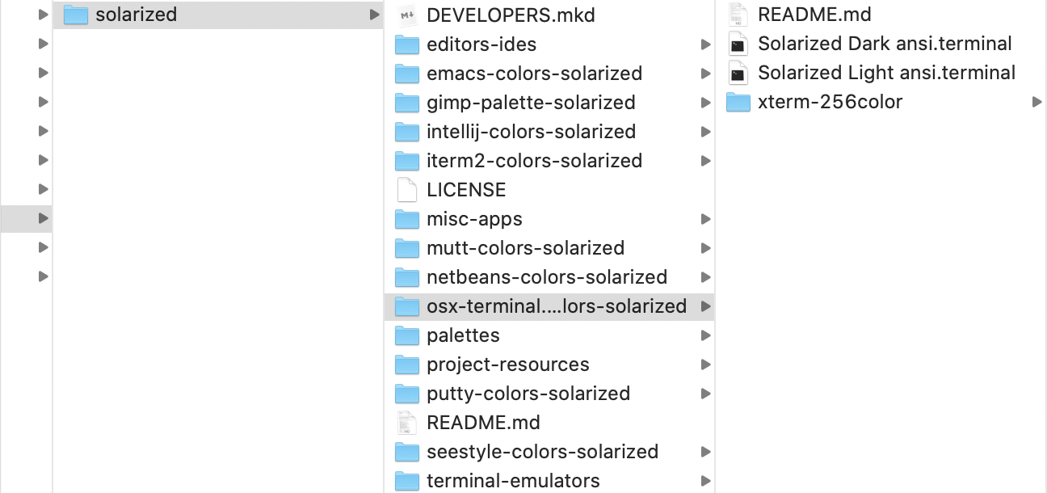
Task: Select the putty-colors-solarized folder
Action: click(528, 394)
